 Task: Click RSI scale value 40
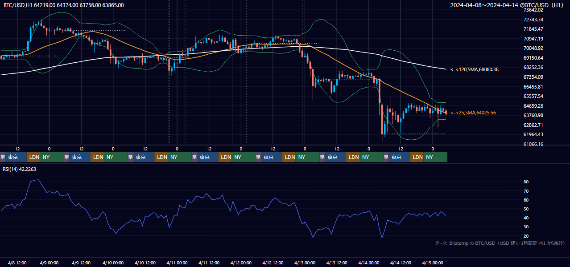click(526, 218)
